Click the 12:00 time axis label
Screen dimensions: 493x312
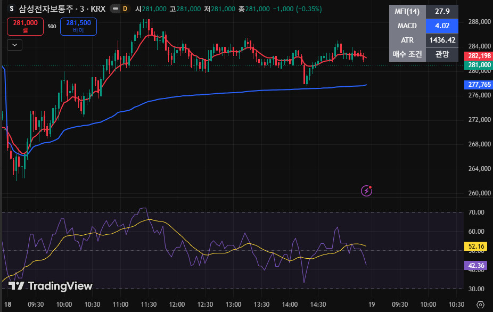point(177,305)
